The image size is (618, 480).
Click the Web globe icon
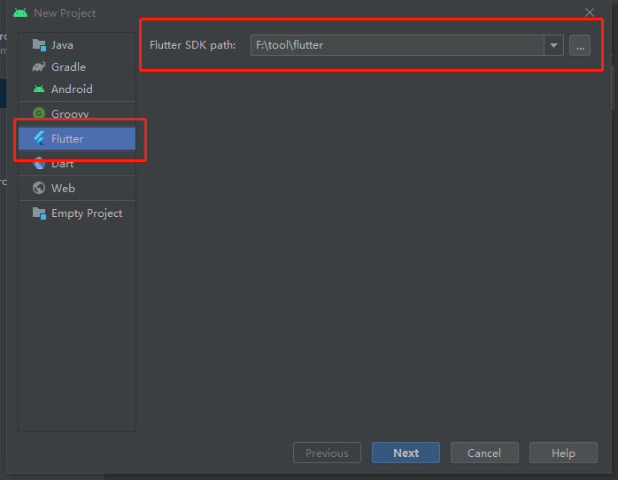click(39, 188)
